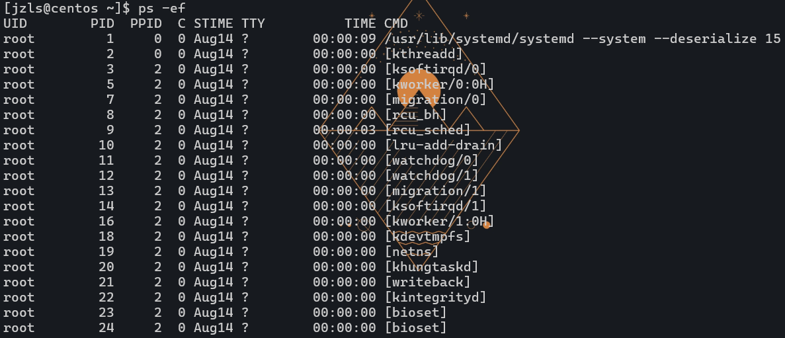Click the [khungtaskd] process name
This screenshot has width=785, height=338.
coord(432,267)
